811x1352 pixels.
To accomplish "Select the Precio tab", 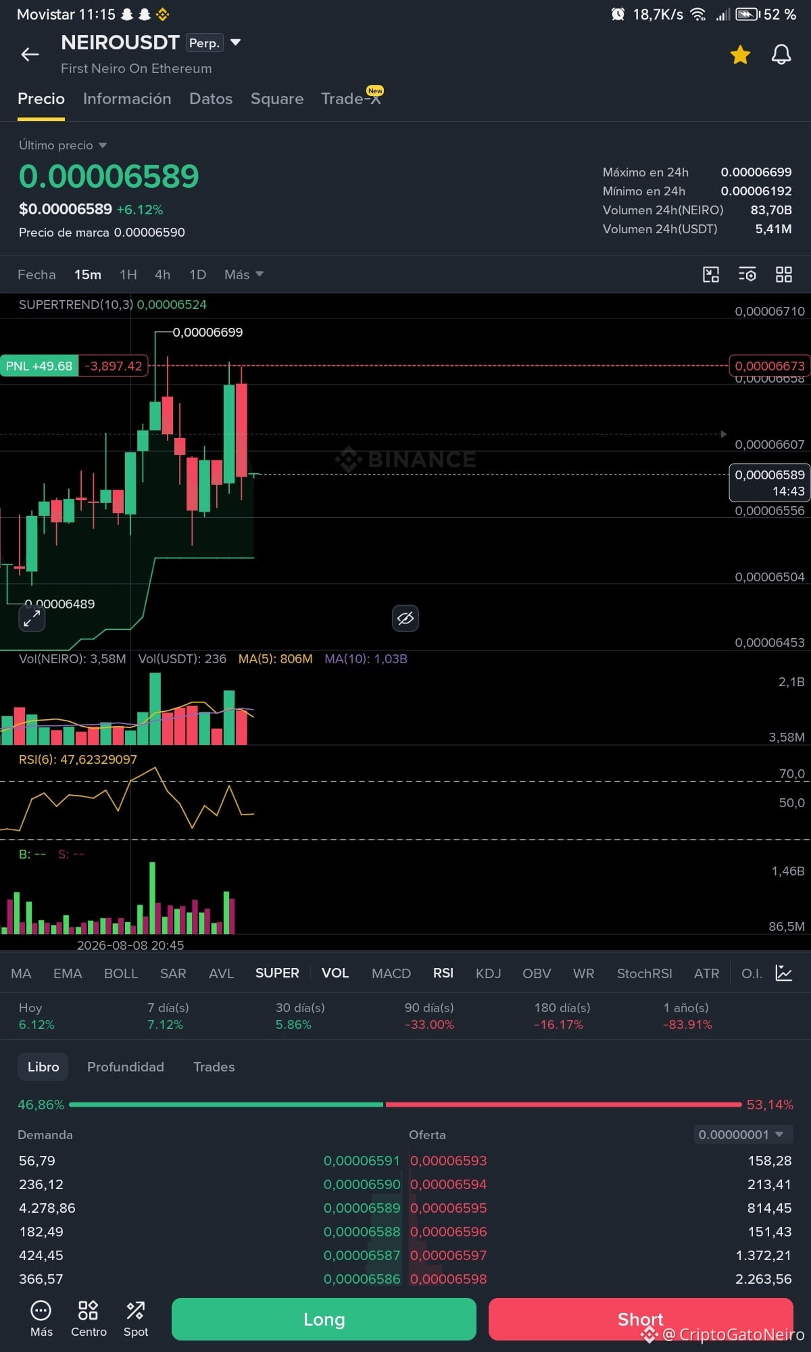I will 41,99.
